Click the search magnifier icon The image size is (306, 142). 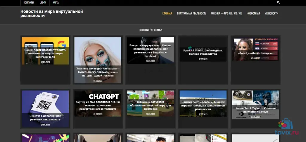point(278,2)
